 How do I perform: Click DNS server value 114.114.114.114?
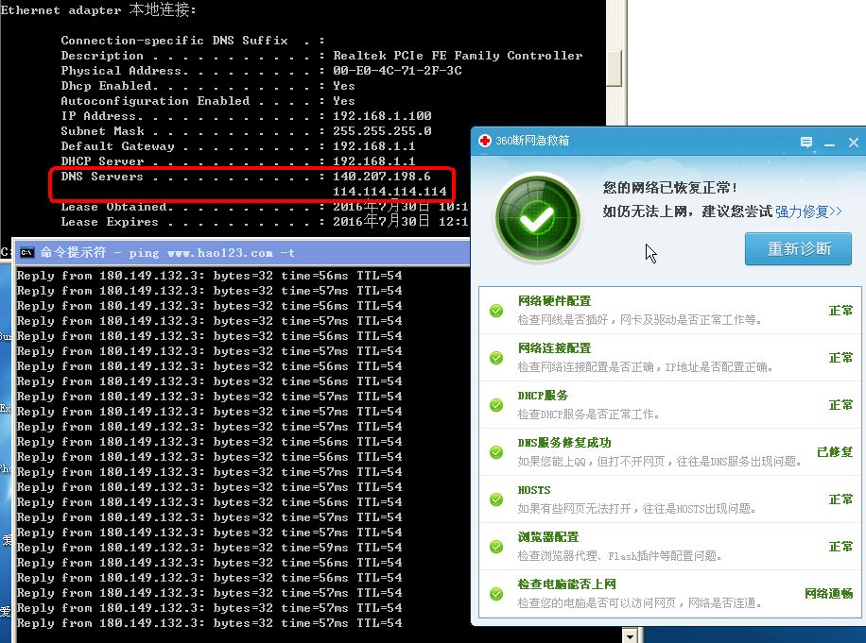[390, 192]
